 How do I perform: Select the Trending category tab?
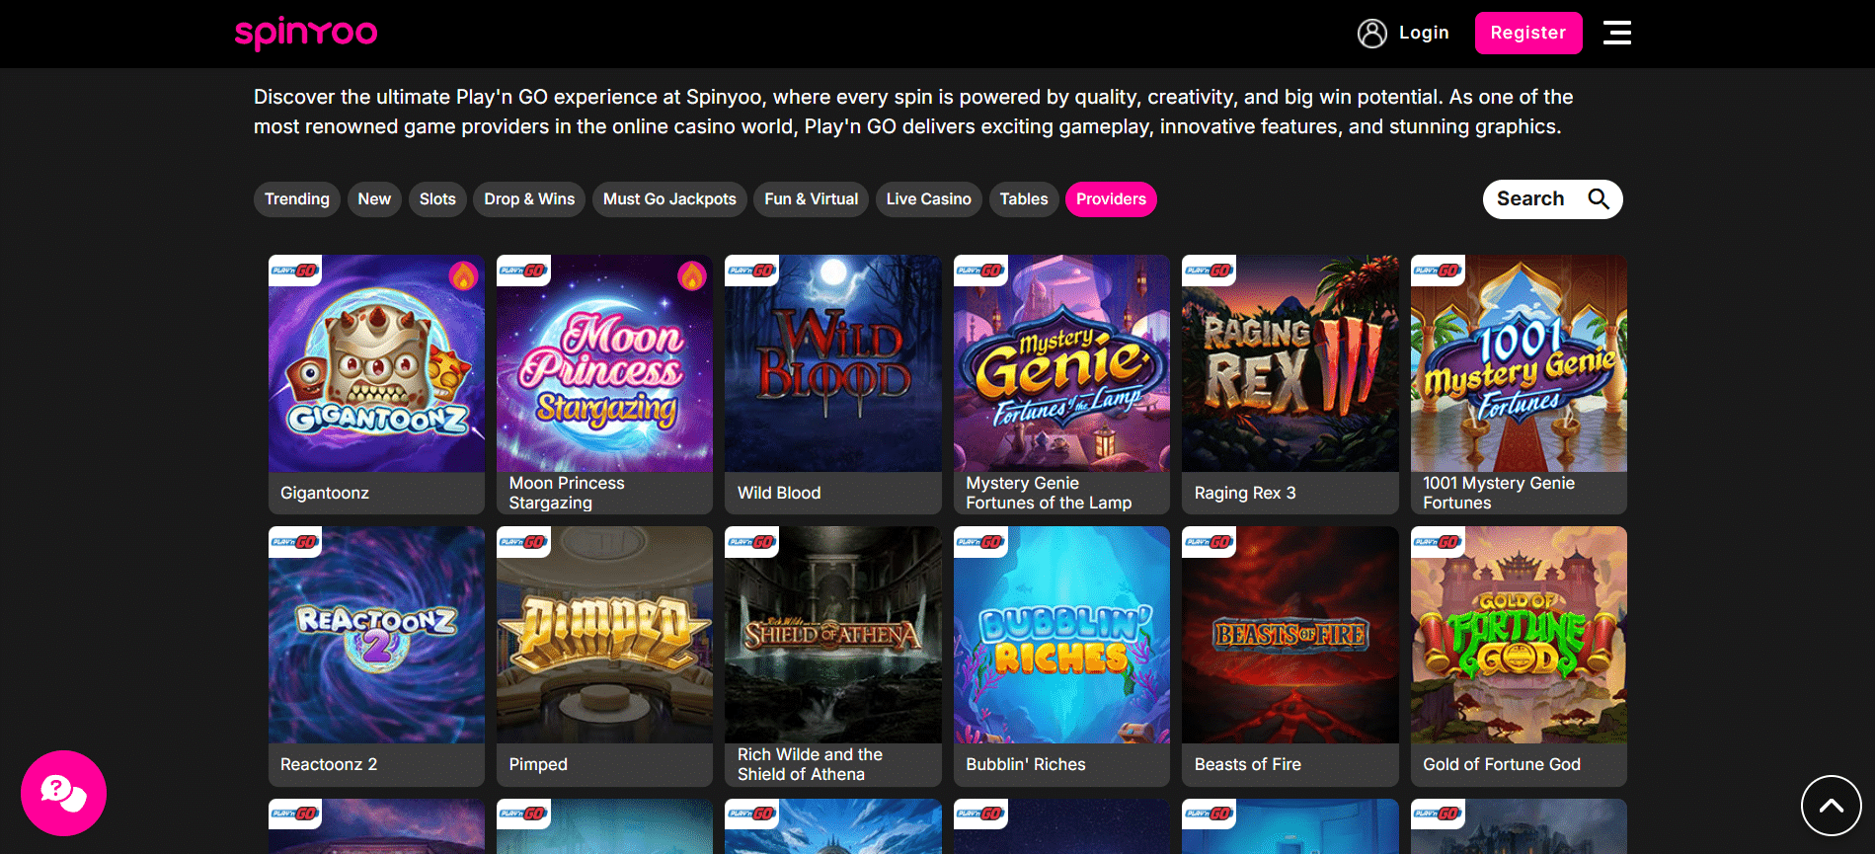point(296,199)
